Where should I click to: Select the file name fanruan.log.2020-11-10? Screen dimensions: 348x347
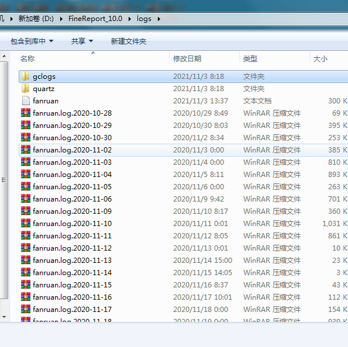tap(72, 224)
